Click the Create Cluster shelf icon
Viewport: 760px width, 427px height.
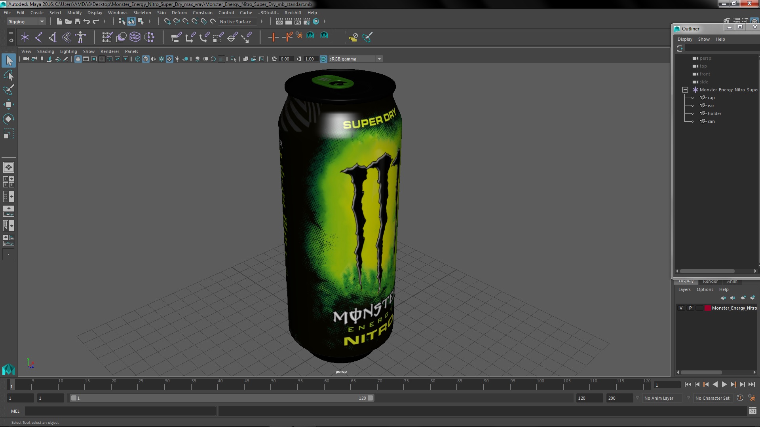coord(149,37)
